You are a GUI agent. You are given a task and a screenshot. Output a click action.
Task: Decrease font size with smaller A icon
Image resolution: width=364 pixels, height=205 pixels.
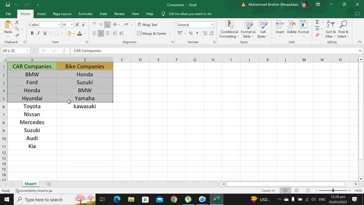(x=84, y=24)
